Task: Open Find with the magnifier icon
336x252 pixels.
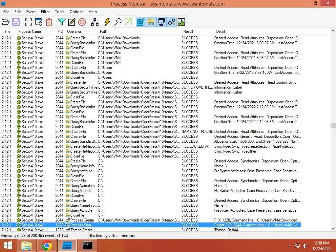Action: (x=118, y=22)
